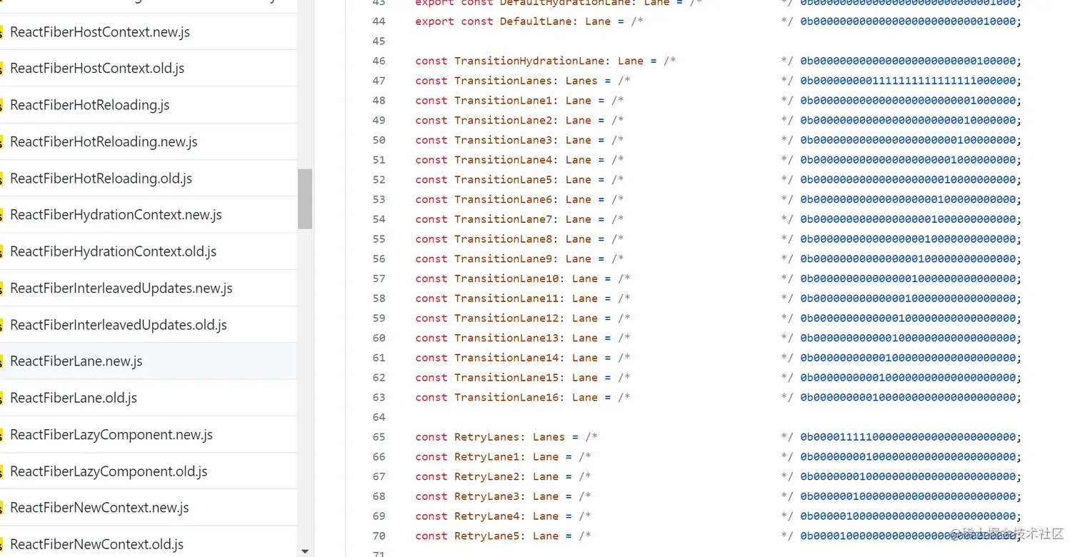Click line number 60
The image size is (1080, 557).
click(x=379, y=338)
